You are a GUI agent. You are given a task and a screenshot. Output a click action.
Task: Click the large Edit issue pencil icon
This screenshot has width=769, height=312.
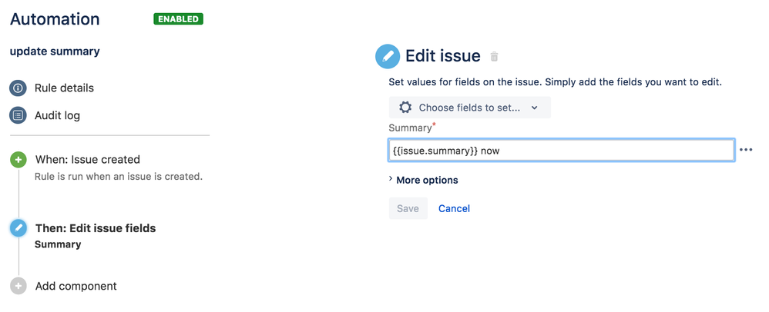pos(388,56)
